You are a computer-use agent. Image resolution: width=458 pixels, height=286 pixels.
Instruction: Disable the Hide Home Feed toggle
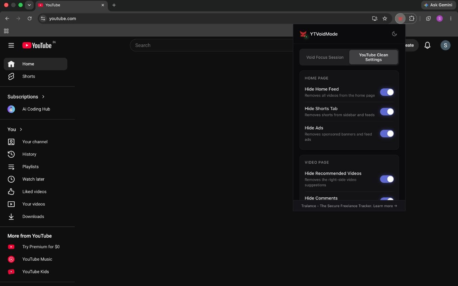coord(387,92)
